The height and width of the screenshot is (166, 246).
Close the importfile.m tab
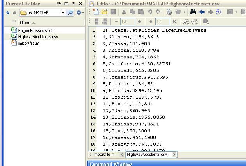pos(121,155)
